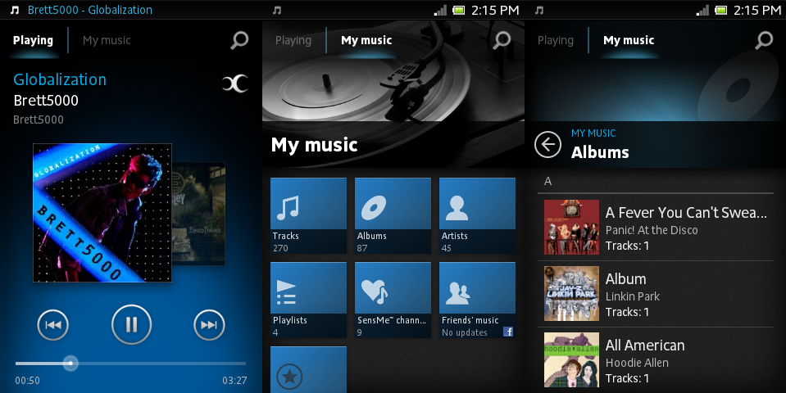Tap the Linkin Park album cover thumbnail
This screenshot has height=393, width=786.
pos(571,293)
